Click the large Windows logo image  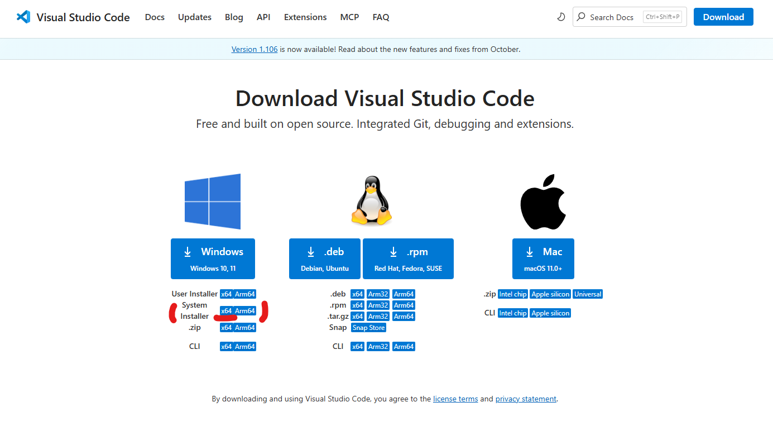[x=213, y=202]
